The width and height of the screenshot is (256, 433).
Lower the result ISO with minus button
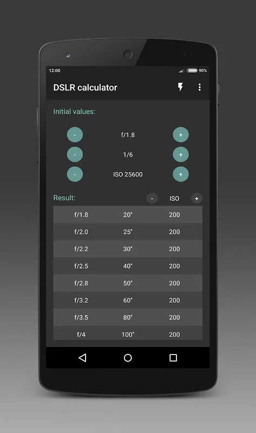tap(152, 198)
